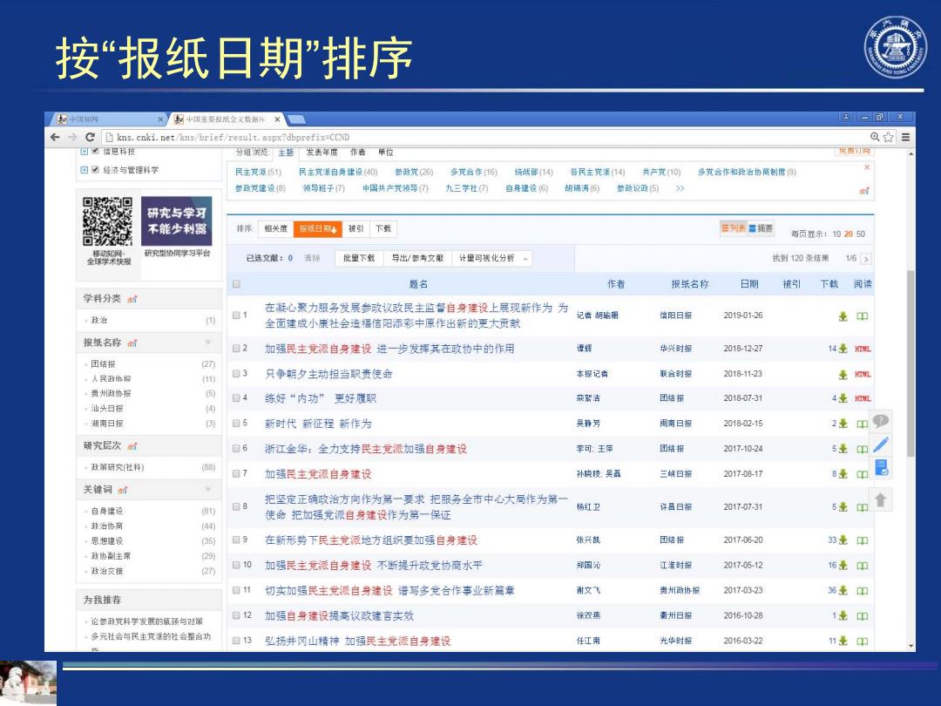Image resolution: width=941 pixels, height=706 pixels.
Task: Open chart icon next to 学科分类
Action: [x=132, y=299]
